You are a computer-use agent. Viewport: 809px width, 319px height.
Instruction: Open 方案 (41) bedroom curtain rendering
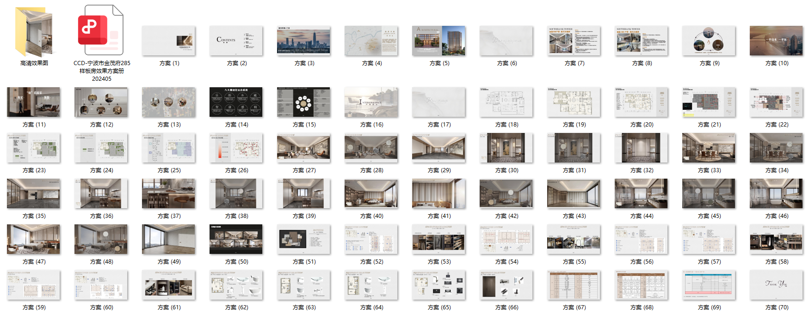pos(439,193)
